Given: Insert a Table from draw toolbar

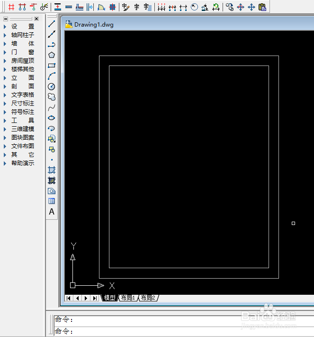Looking at the screenshot, I should point(52,201).
